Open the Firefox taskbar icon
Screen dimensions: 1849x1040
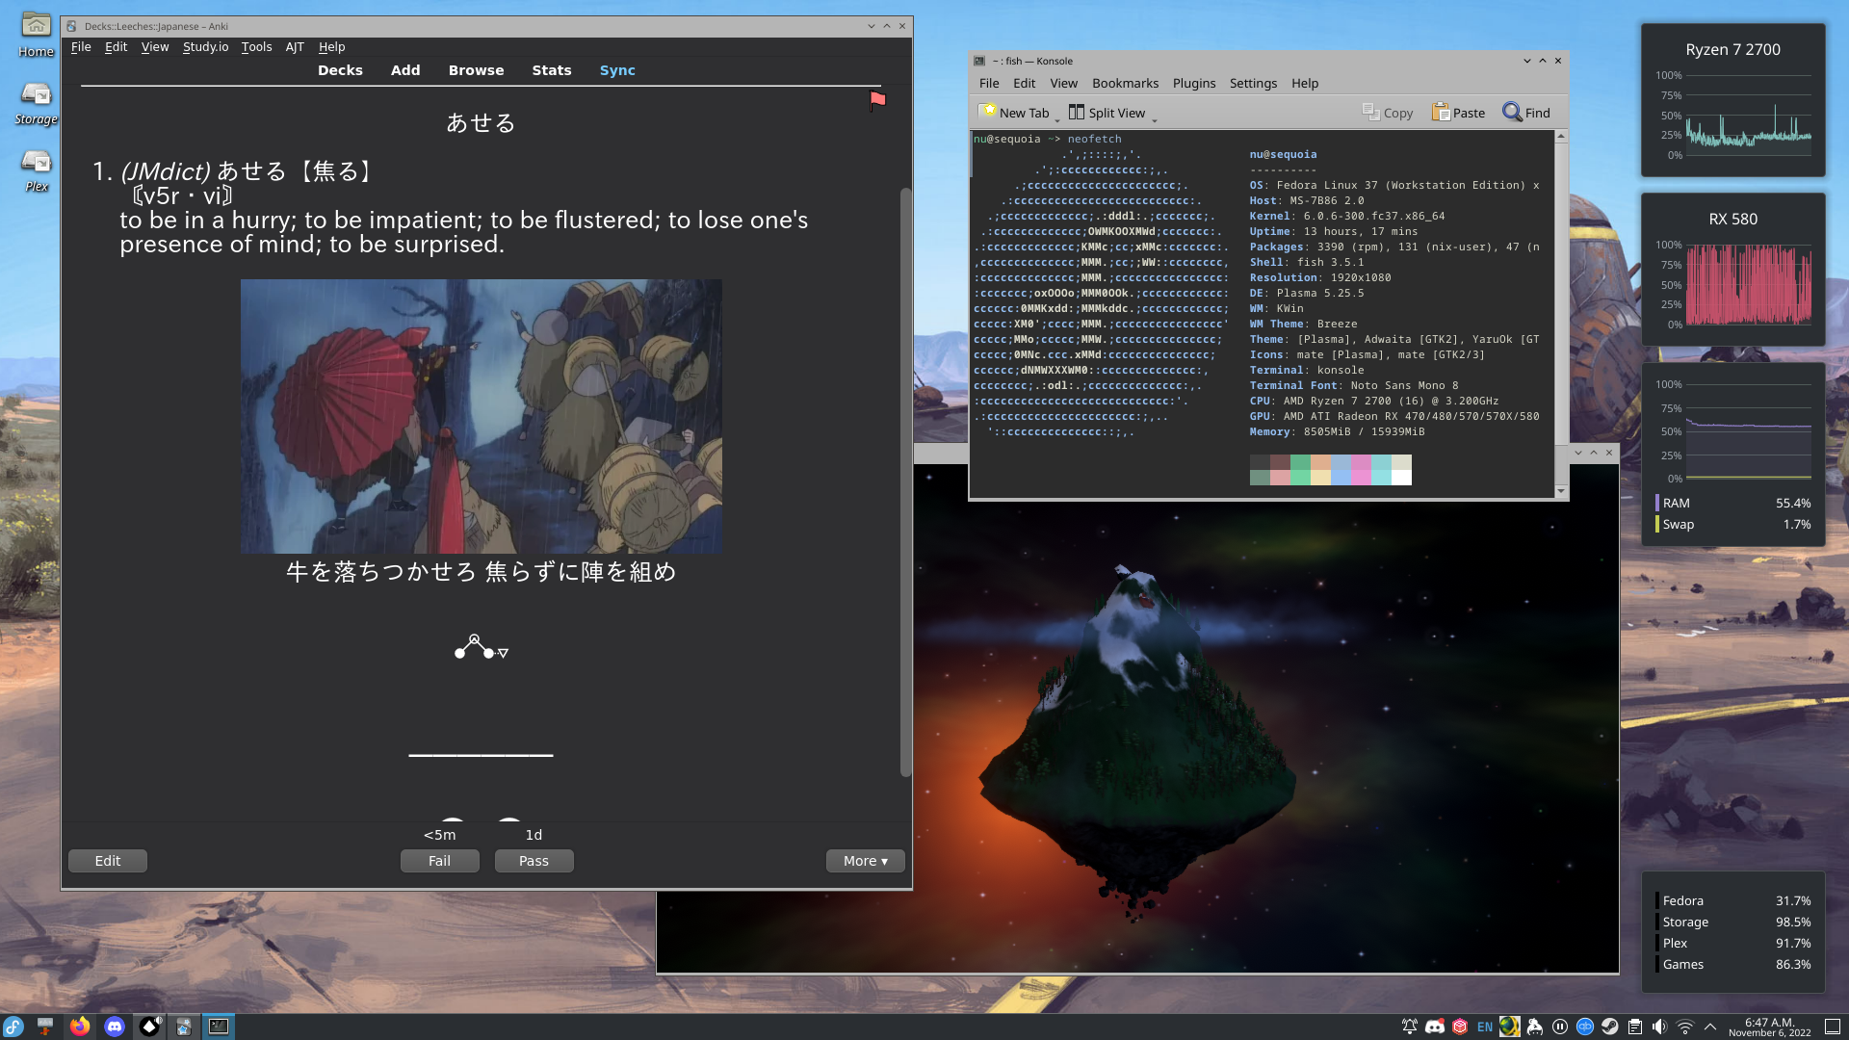click(x=80, y=1027)
